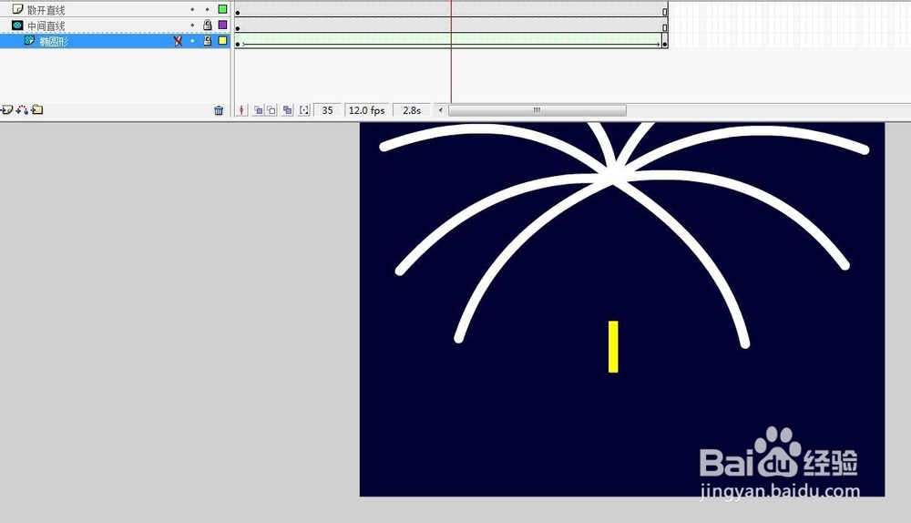Toggle visibility dot of 中间直线 layer
The width and height of the screenshot is (911, 523).
tap(192, 26)
